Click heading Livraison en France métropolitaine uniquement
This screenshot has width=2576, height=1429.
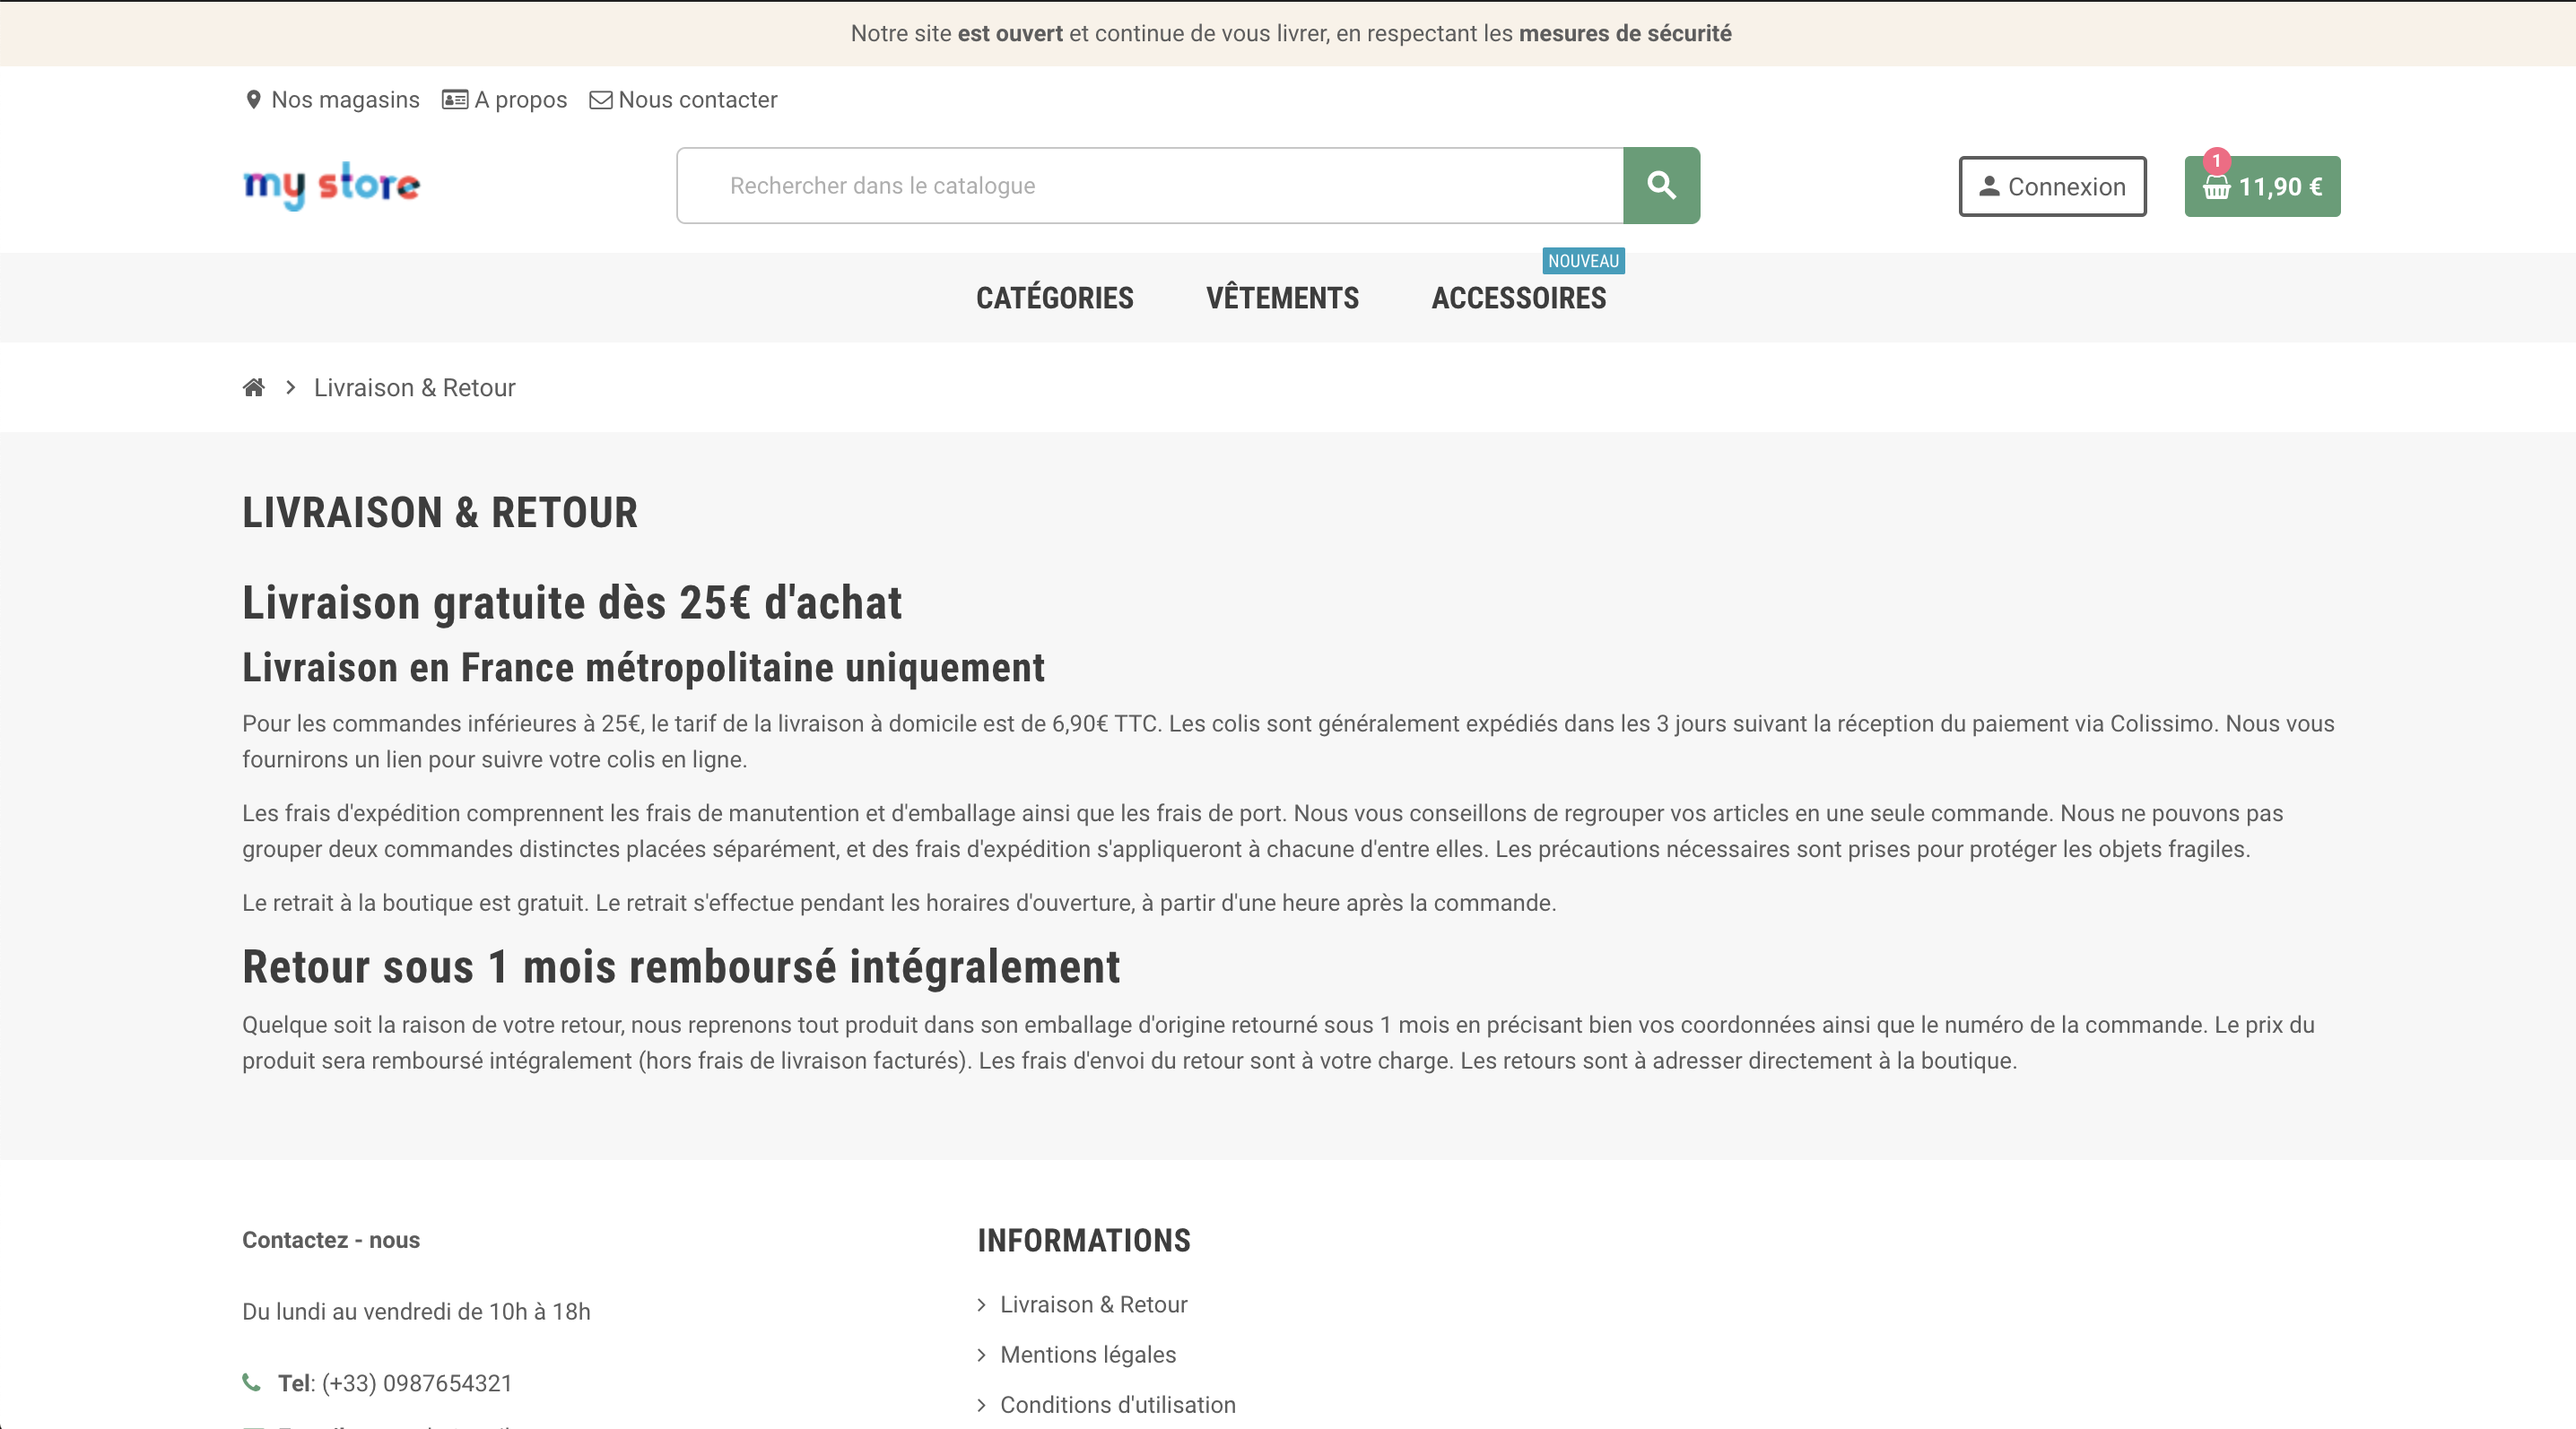click(x=643, y=668)
